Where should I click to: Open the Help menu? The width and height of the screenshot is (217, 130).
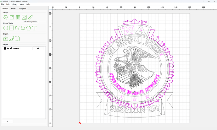point(28,4)
